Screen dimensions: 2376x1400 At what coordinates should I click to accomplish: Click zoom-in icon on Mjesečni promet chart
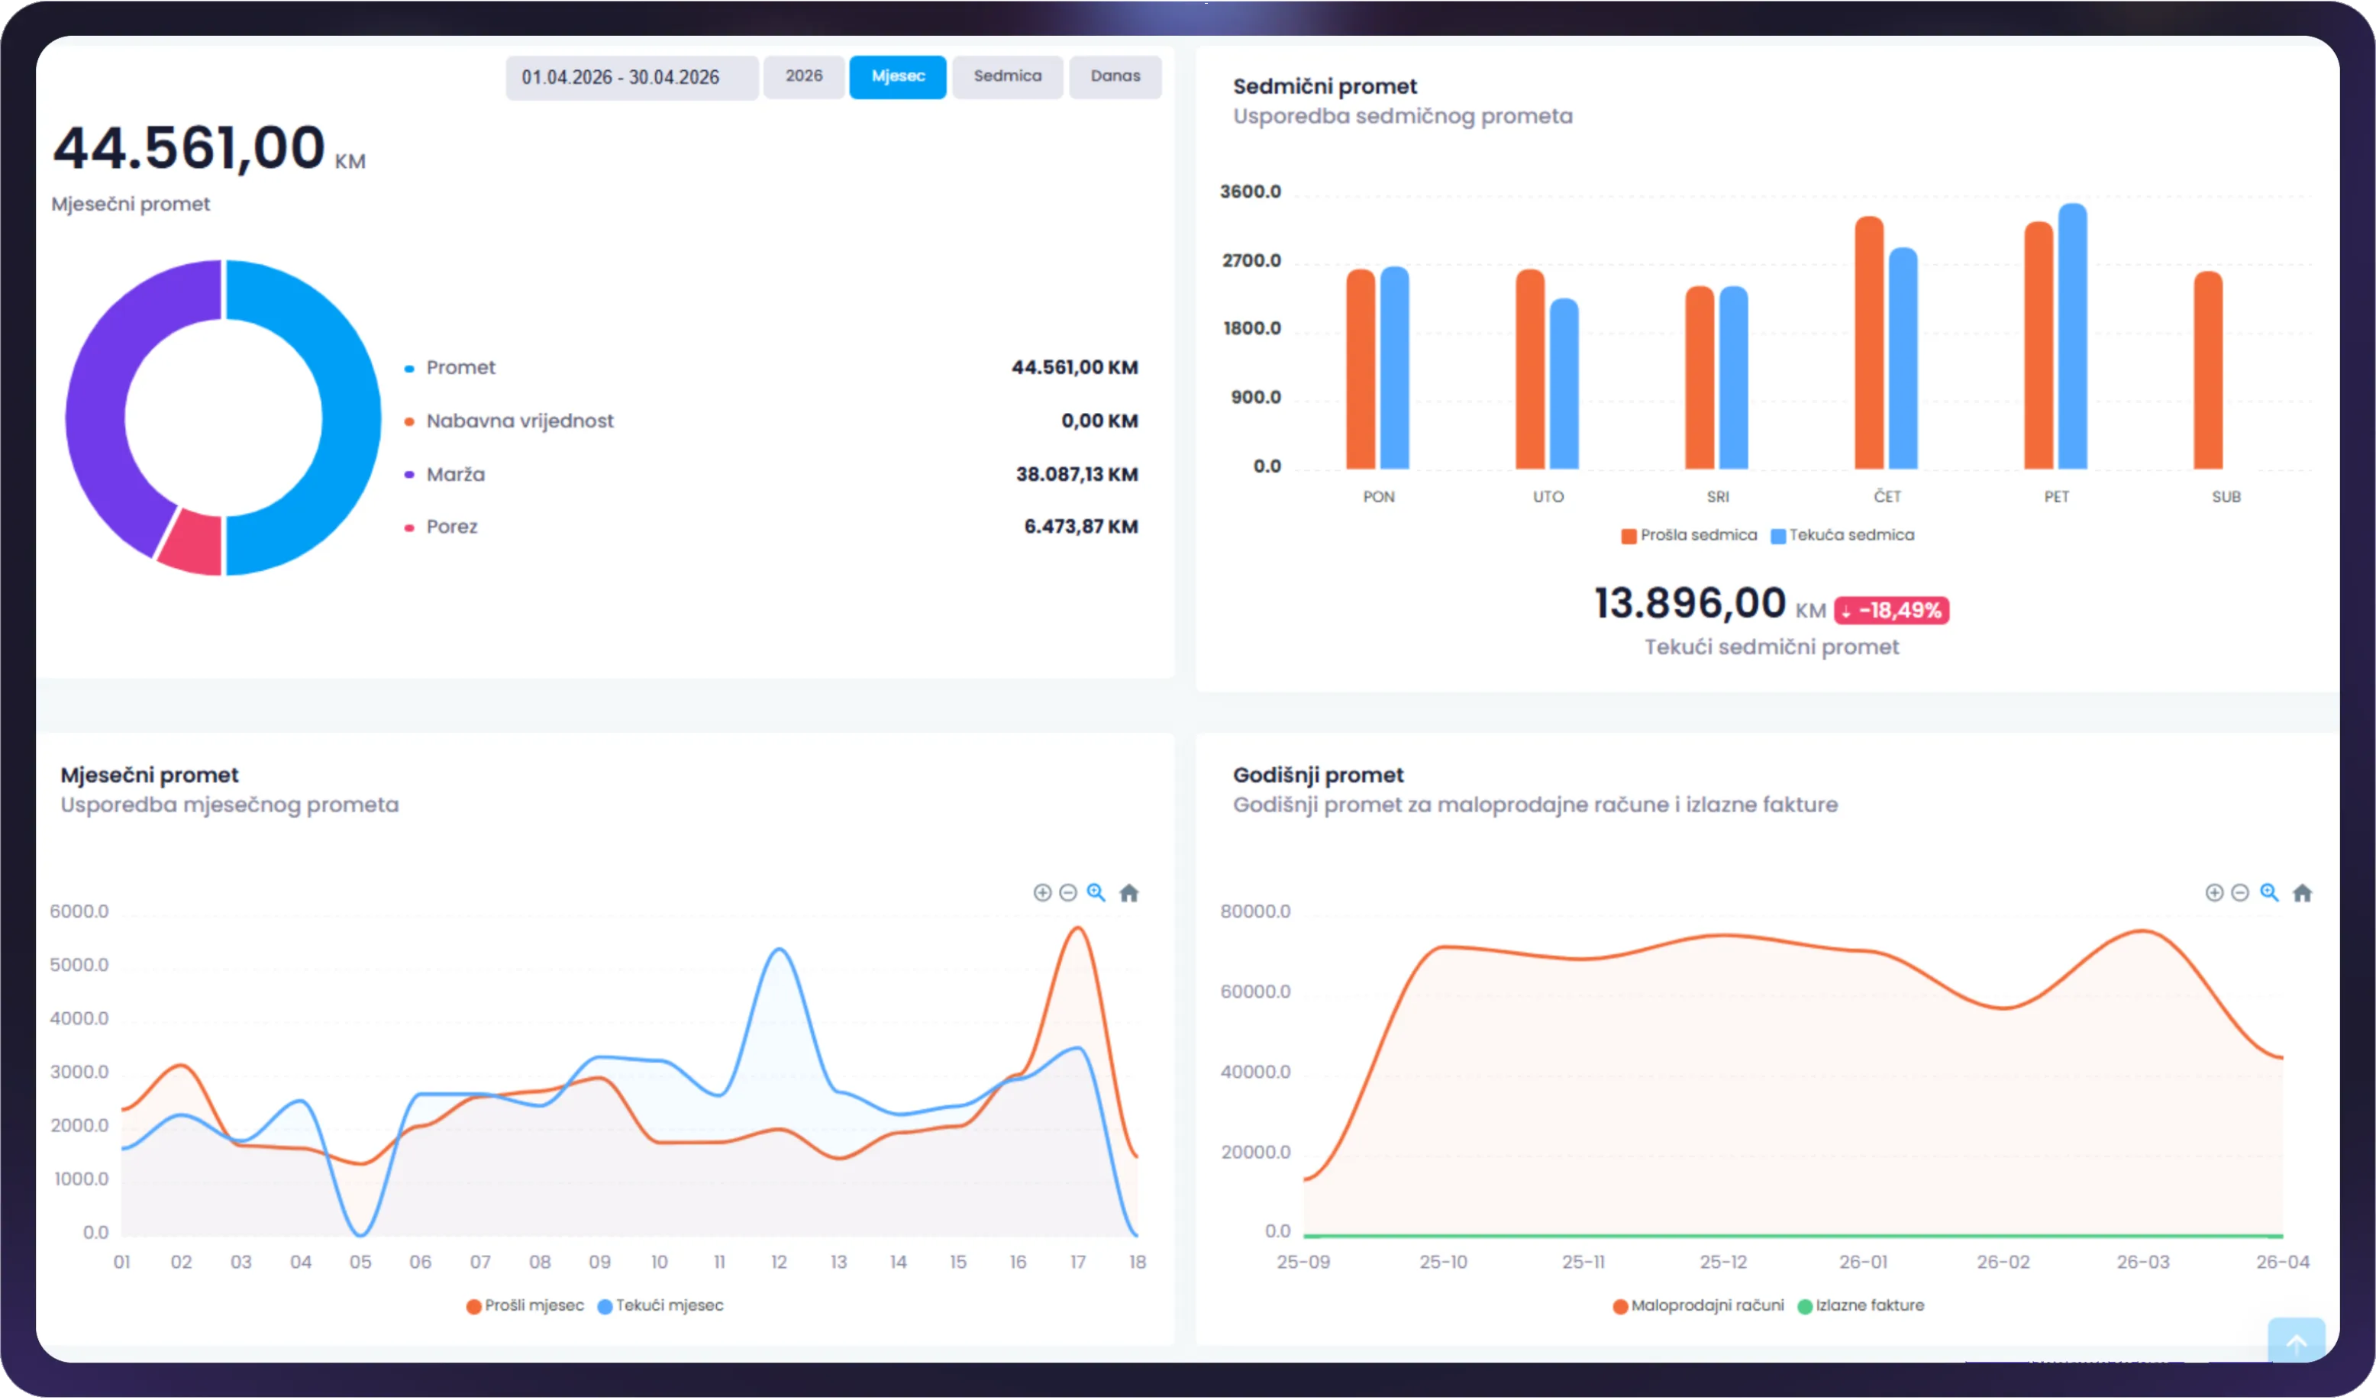[1041, 892]
